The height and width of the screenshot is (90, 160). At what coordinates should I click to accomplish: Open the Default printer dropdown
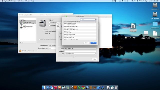(52, 45)
